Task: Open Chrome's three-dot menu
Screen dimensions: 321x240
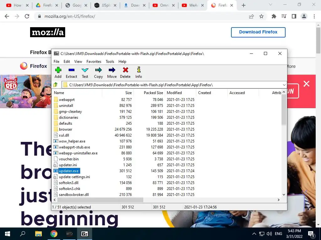Action: coord(314,16)
